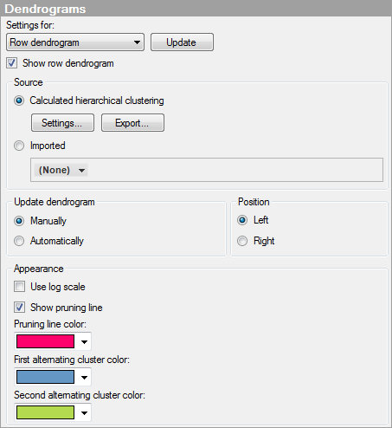Image resolution: width=392 pixels, height=428 pixels.
Task: Click the Export... button
Action: [132, 123]
